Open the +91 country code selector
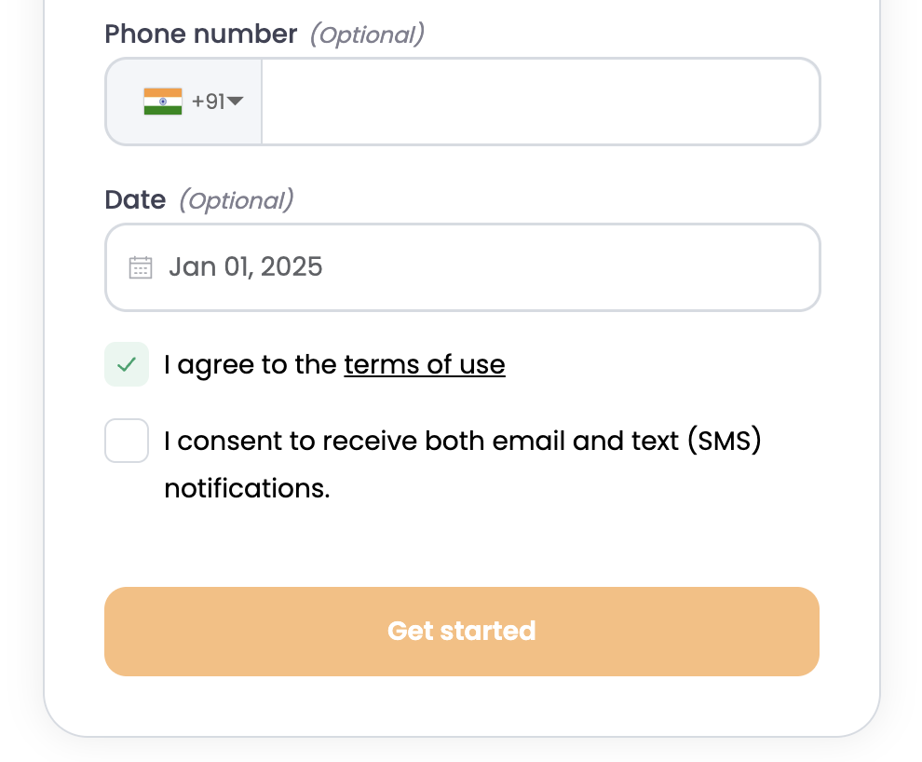 (x=184, y=102)
